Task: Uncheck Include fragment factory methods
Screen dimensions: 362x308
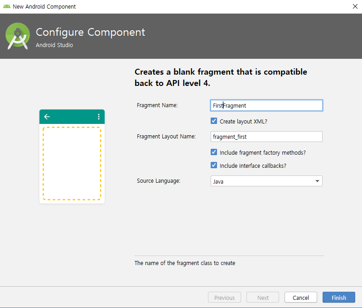Action: coord(214,152)
